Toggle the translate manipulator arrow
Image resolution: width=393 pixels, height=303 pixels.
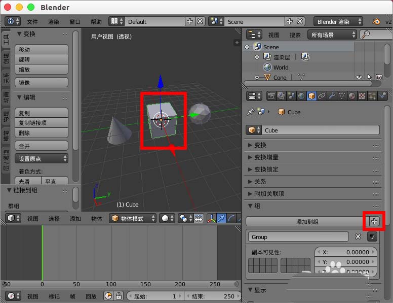pos(221,218)
